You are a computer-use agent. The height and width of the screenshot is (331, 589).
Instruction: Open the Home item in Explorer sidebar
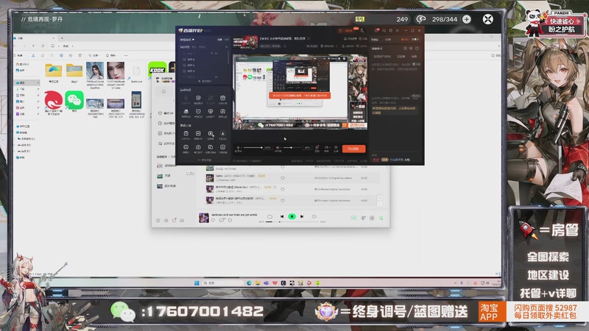(23, 64)
